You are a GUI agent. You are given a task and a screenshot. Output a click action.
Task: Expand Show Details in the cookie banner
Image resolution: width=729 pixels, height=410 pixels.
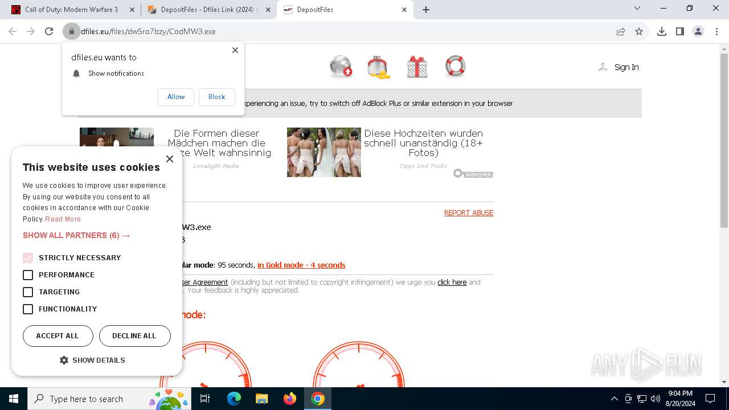92,360
